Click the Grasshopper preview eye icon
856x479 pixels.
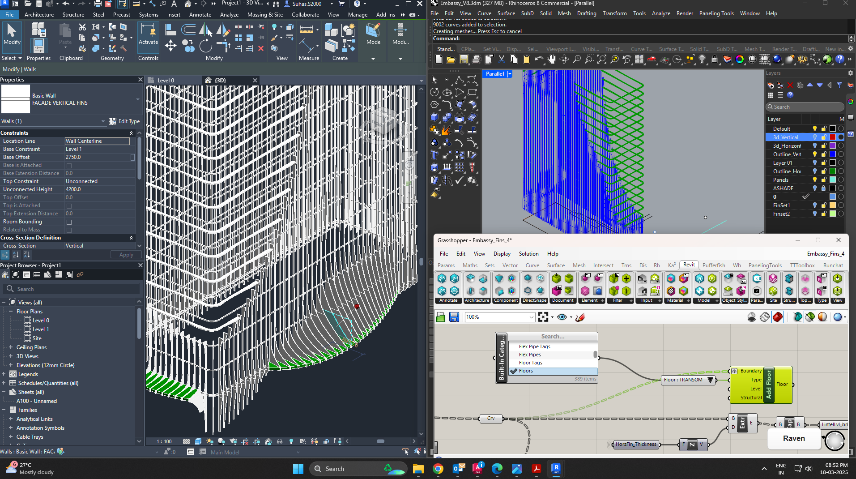(x=562, y=317)
